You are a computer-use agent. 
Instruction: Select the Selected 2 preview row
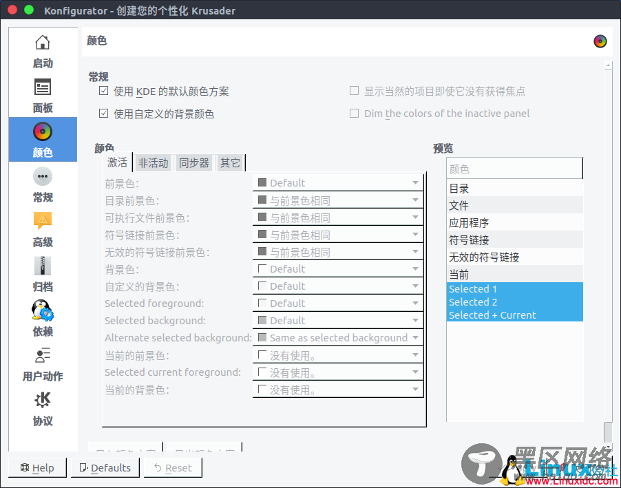click(x=514, y=302)
